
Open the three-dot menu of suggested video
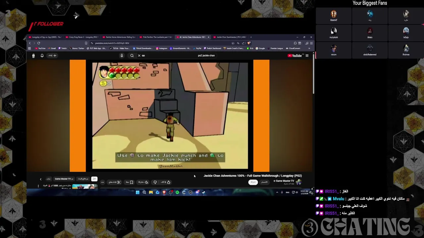(38, 186)
